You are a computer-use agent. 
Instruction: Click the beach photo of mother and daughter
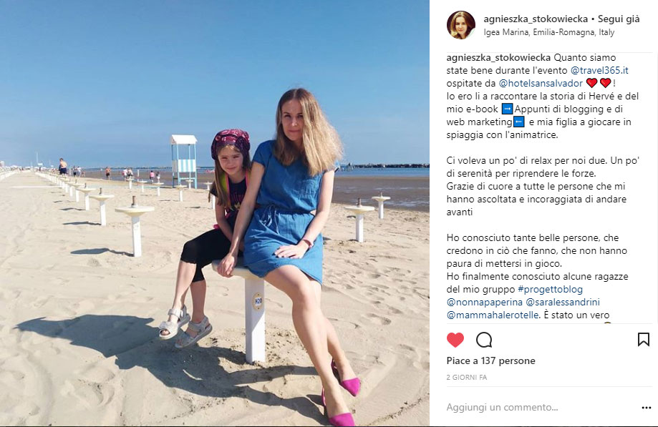[214, 213]
